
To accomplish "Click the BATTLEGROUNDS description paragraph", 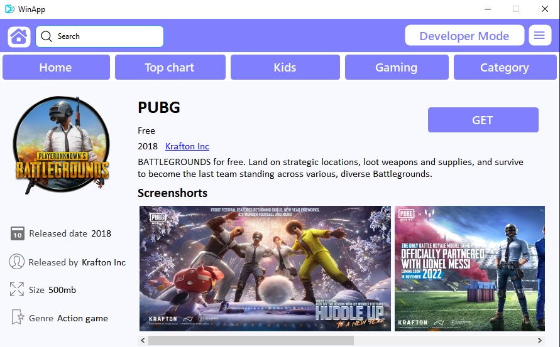I will coord(331,168).
